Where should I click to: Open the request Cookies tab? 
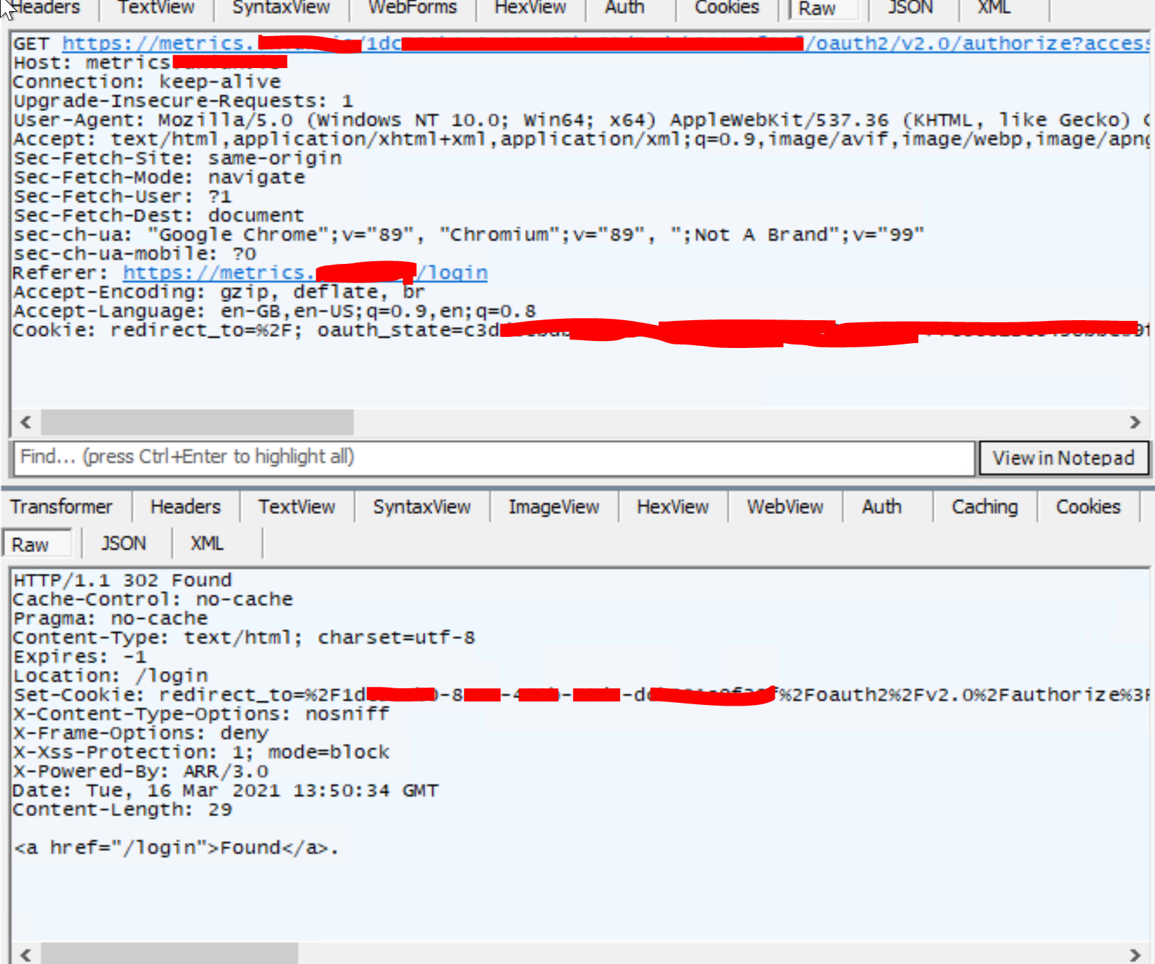click(726, 8)
